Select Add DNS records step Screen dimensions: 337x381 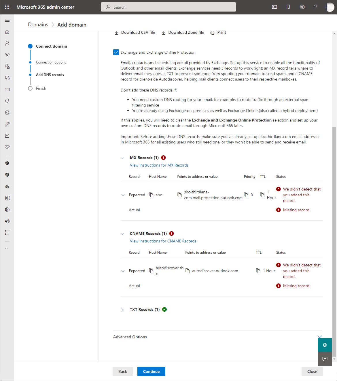[x=50, y=75]
